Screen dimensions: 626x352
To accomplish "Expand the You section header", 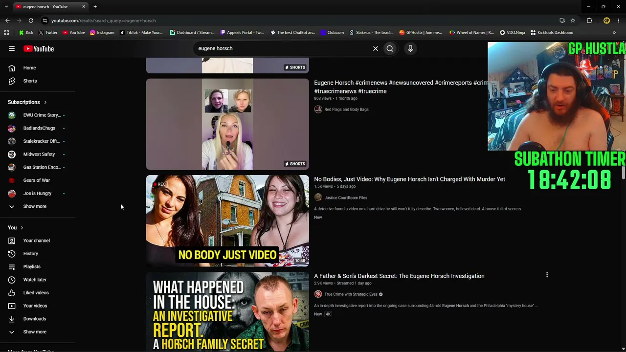I will click(16, 228).
